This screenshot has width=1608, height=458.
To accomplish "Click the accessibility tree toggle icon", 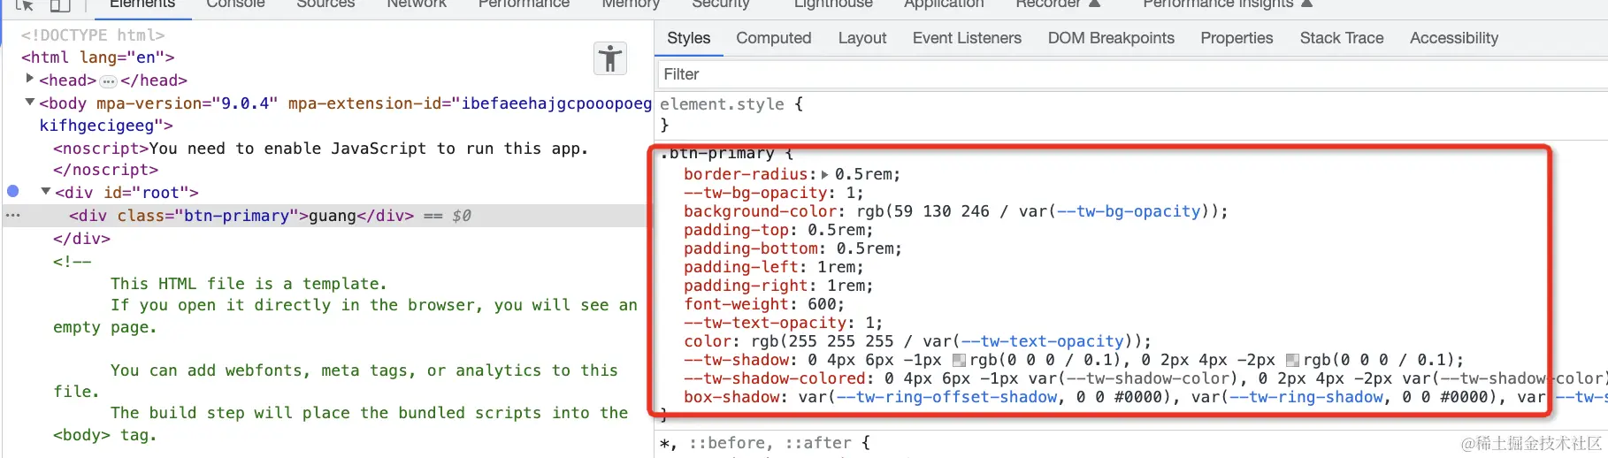I will tap(609, 58).
